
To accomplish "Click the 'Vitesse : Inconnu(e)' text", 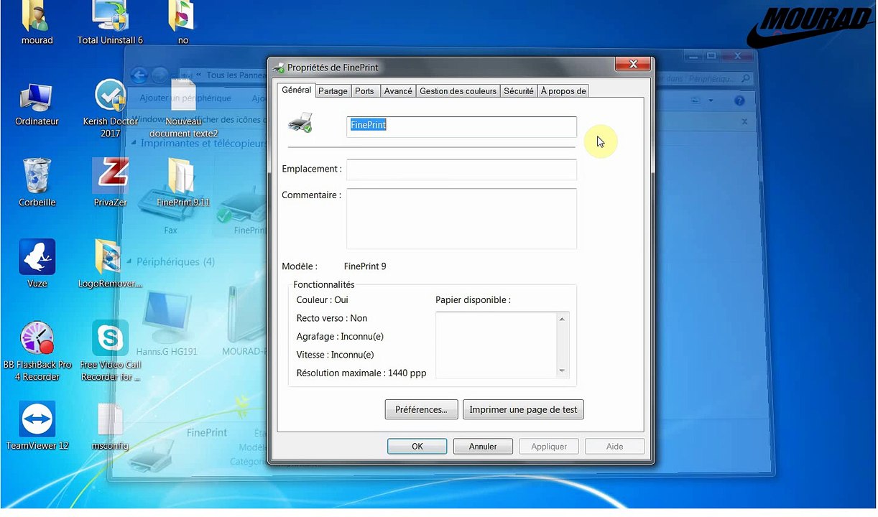I will tap(335, 355).
